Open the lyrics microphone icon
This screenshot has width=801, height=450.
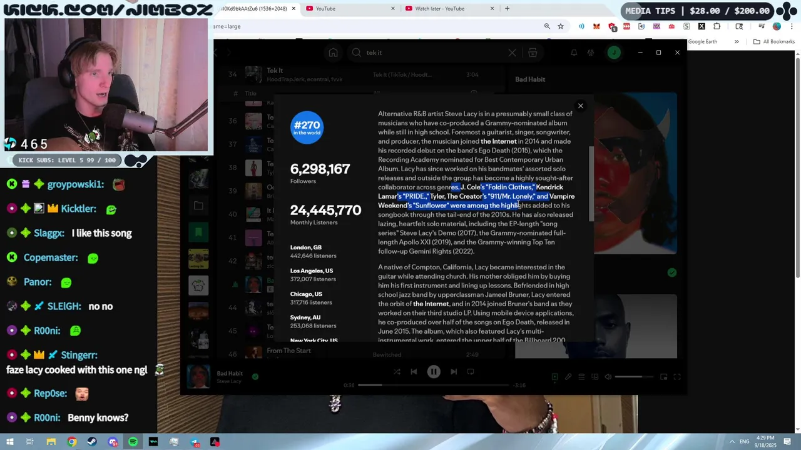568,377
